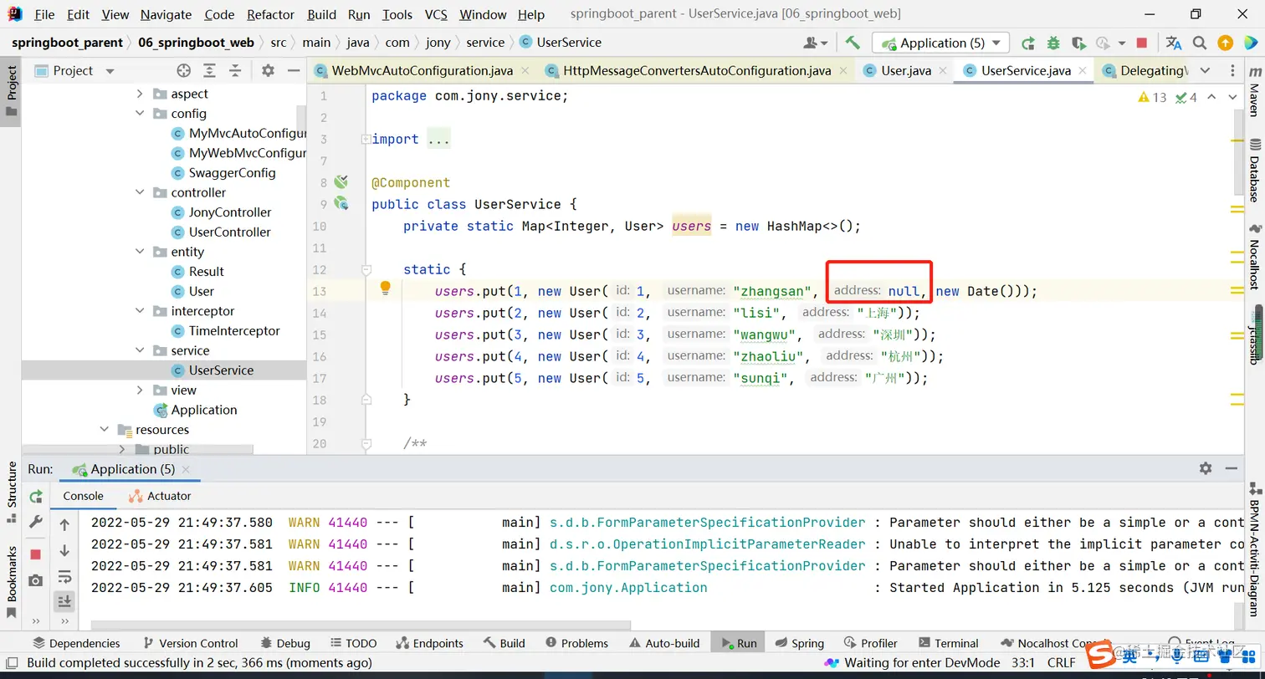Toggle the Bookmarks side panel

(x=12, y=582)
